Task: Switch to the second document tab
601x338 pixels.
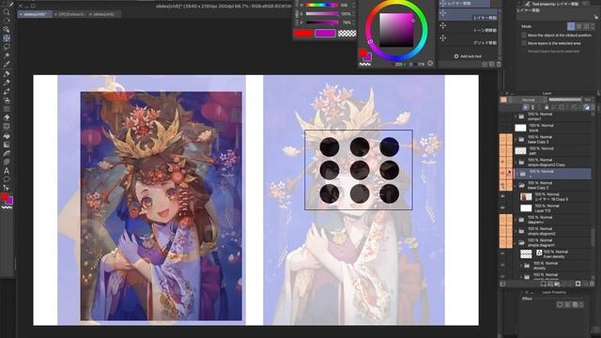Action: (x=69, y=14)
